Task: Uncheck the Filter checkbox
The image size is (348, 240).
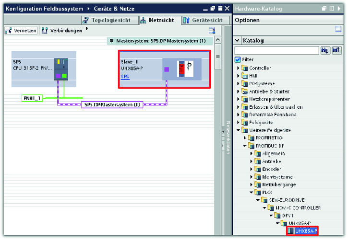Action: [x=238, y=59]
